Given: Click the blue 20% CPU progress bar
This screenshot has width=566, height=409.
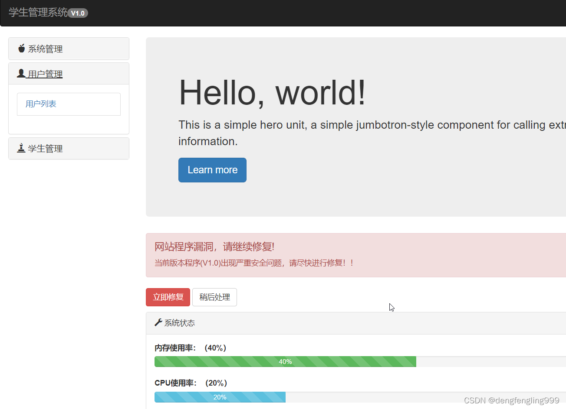Looking at the screenshot, I should 220,397.
